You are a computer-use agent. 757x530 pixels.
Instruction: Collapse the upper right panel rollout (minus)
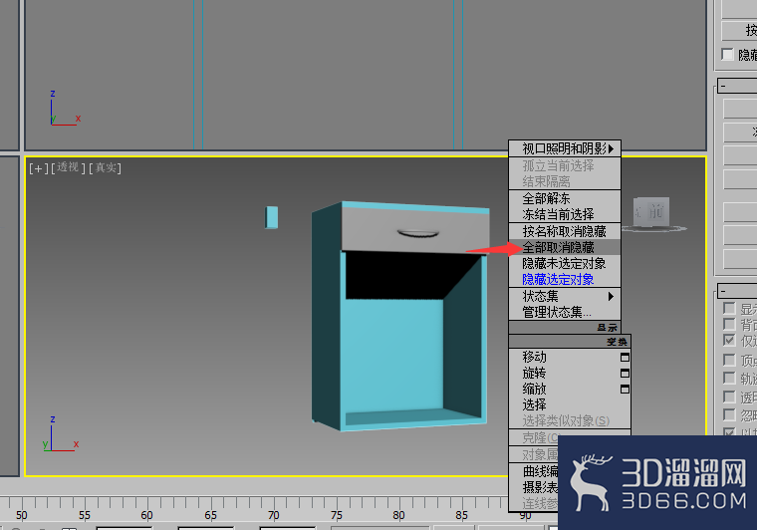coord(723,86)
